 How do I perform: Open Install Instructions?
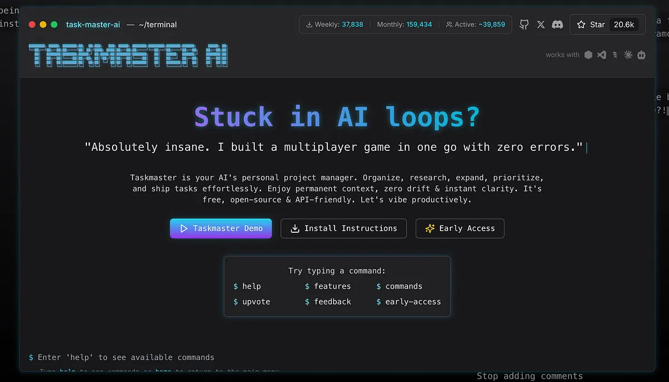click(x=343, y=228)
